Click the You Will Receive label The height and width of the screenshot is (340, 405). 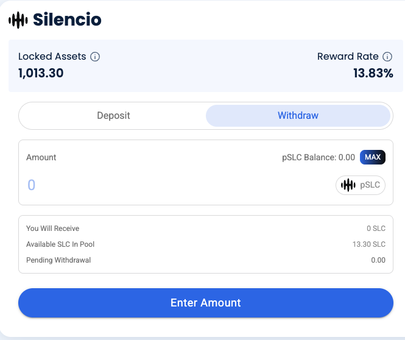[x=52, y=228]
